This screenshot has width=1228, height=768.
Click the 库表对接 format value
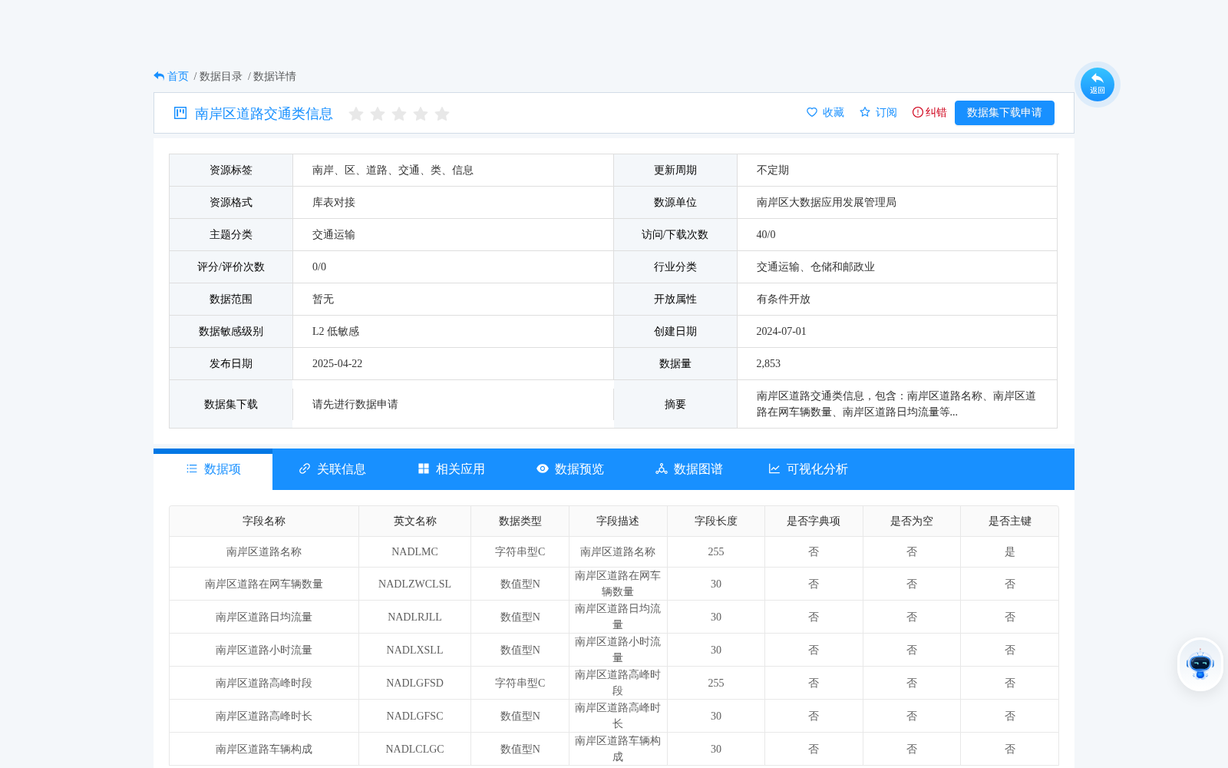pos(334,203)
